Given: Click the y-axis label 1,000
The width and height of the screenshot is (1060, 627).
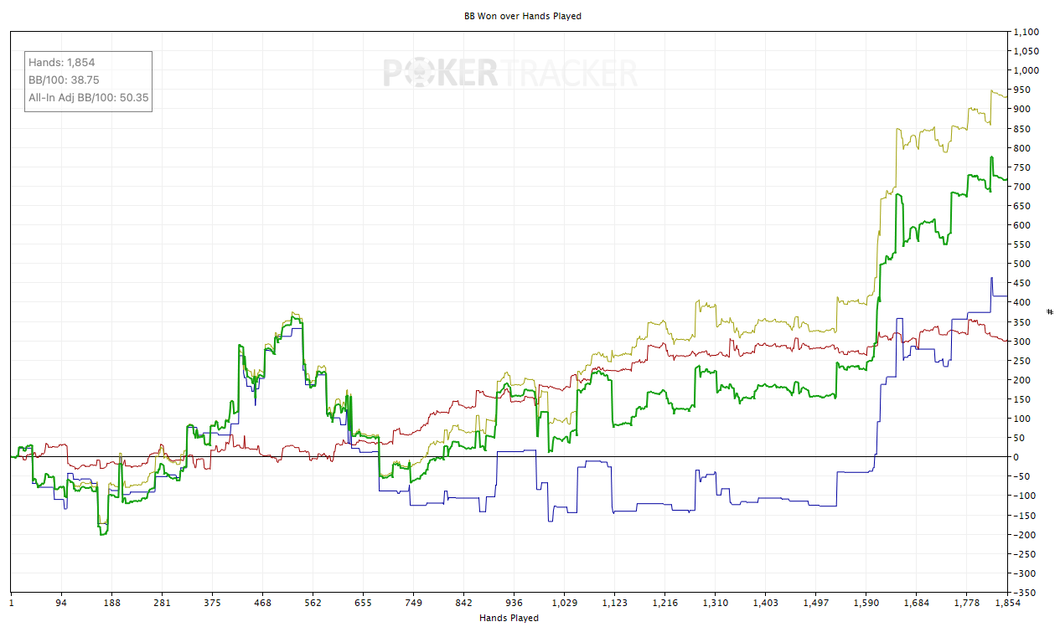Looking at the screenshot, I should click(x=1026, y=70).
